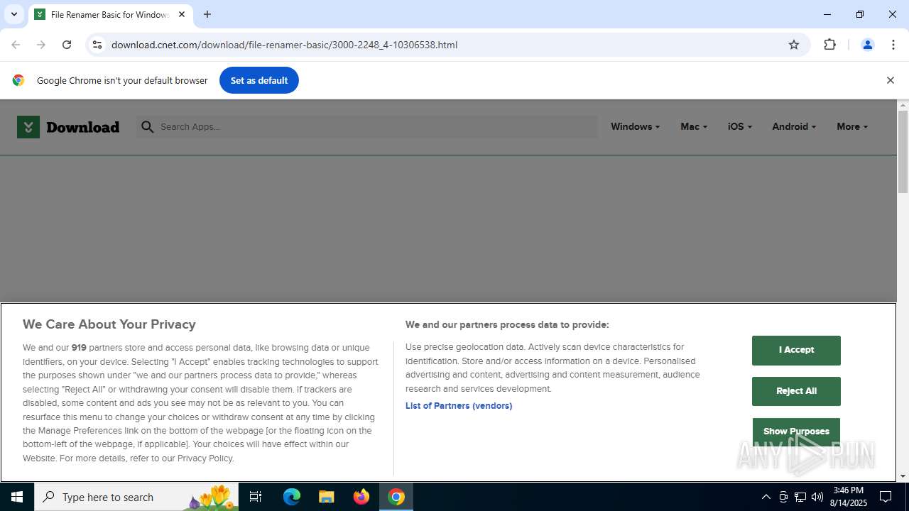Go back using browser back arrow

[x=16, y=45]
